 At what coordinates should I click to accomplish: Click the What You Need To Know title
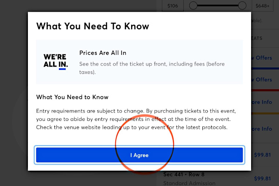coord(93,26)
